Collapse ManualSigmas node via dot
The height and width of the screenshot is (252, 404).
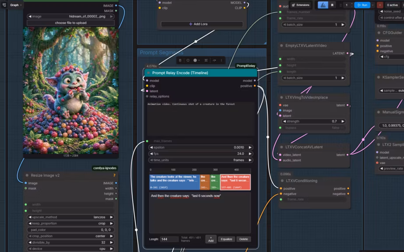379,112
